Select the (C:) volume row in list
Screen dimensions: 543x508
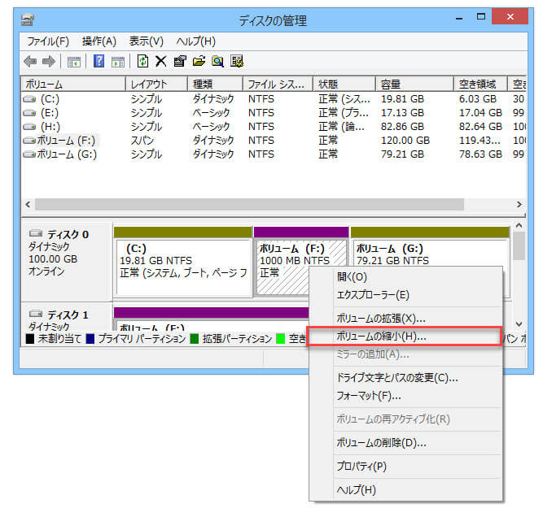(x=49, y=99)
